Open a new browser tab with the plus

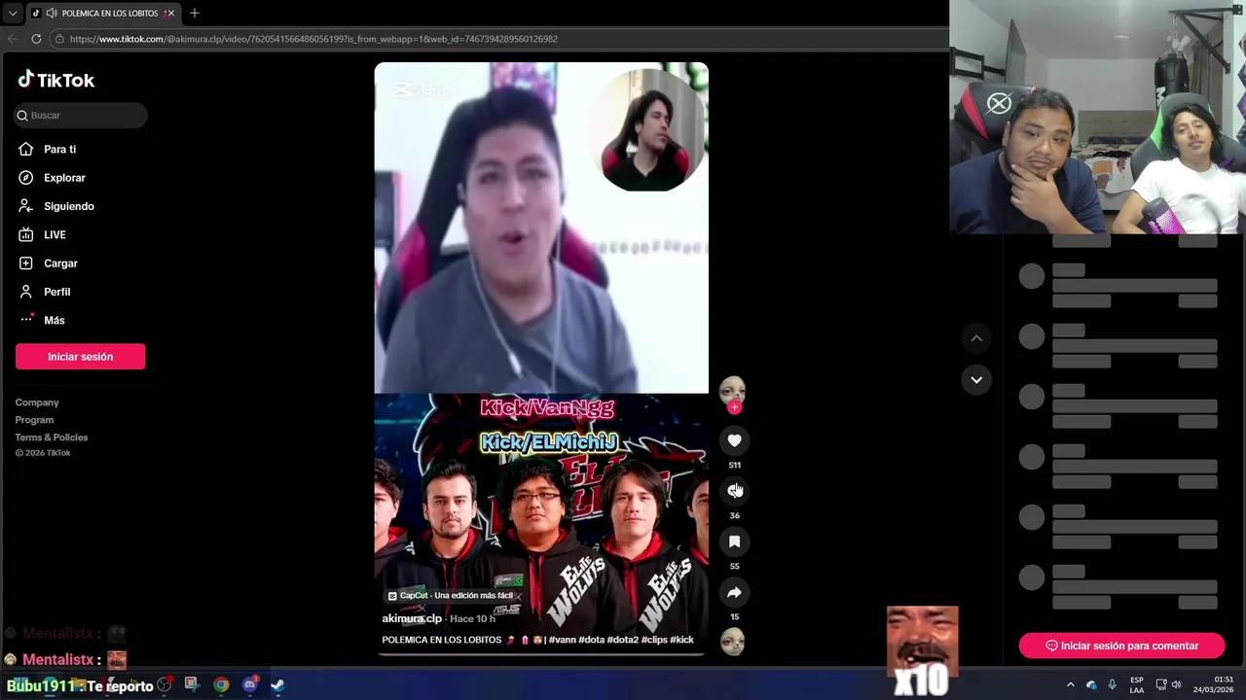point(195,13)
